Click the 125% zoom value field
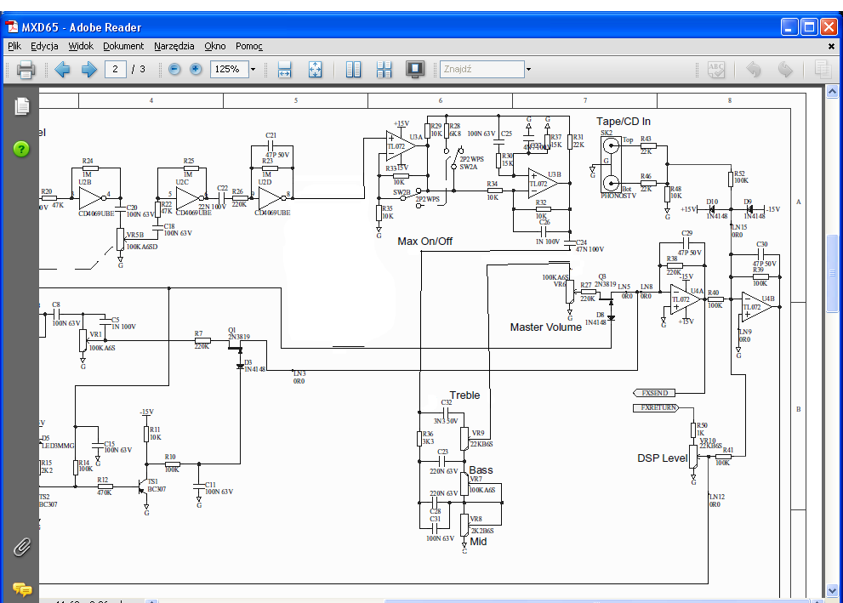843x603 pixels. [x=229, y=70]
